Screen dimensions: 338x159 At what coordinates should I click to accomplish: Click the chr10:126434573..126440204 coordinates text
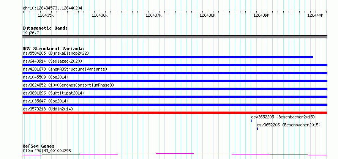[52, 8]
